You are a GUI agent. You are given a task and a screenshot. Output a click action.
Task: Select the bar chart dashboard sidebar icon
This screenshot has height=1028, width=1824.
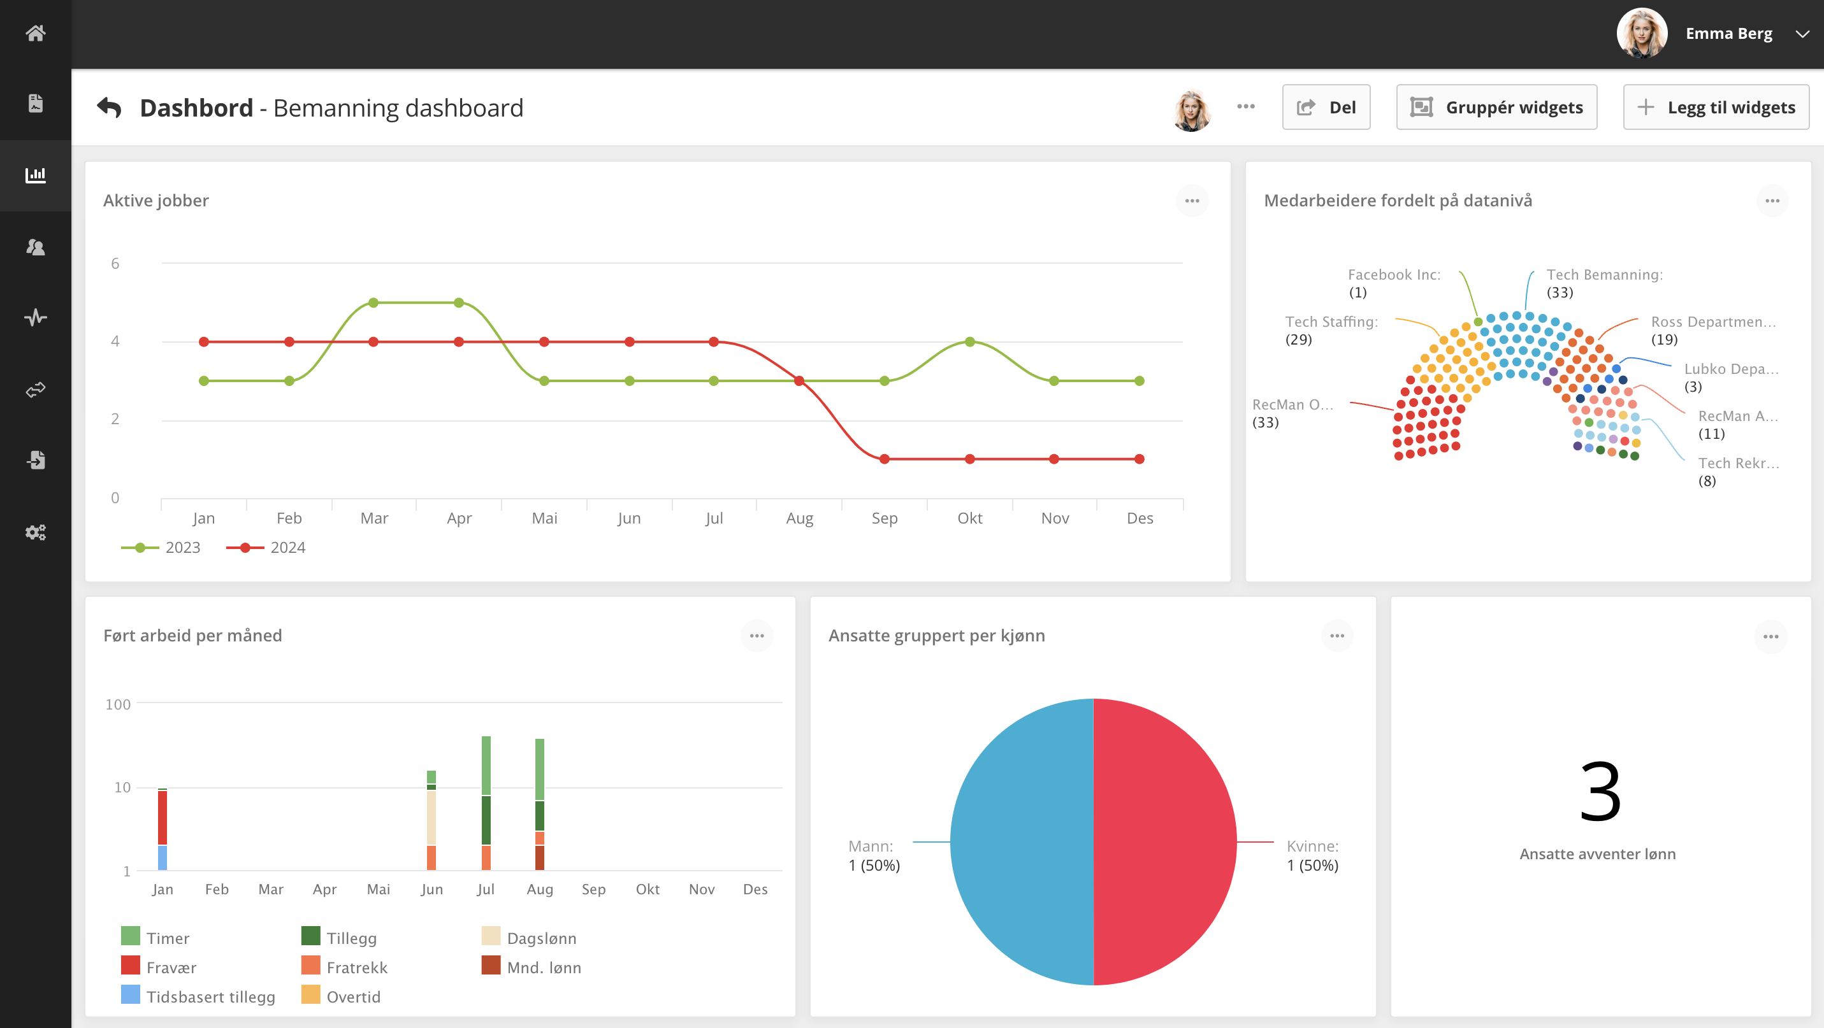point(36,175)
